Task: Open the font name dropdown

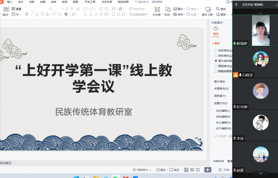Action: pos(49,9)
